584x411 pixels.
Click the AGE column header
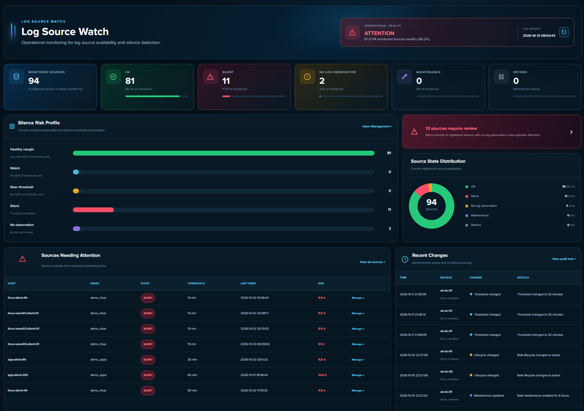pos(321,284)
